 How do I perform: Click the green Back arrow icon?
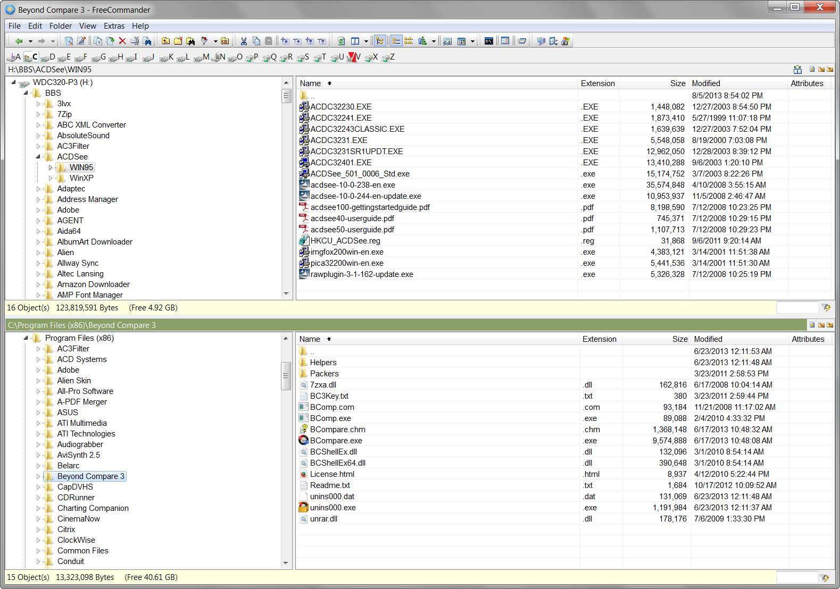pyautogui.click(x=19, y=41)
